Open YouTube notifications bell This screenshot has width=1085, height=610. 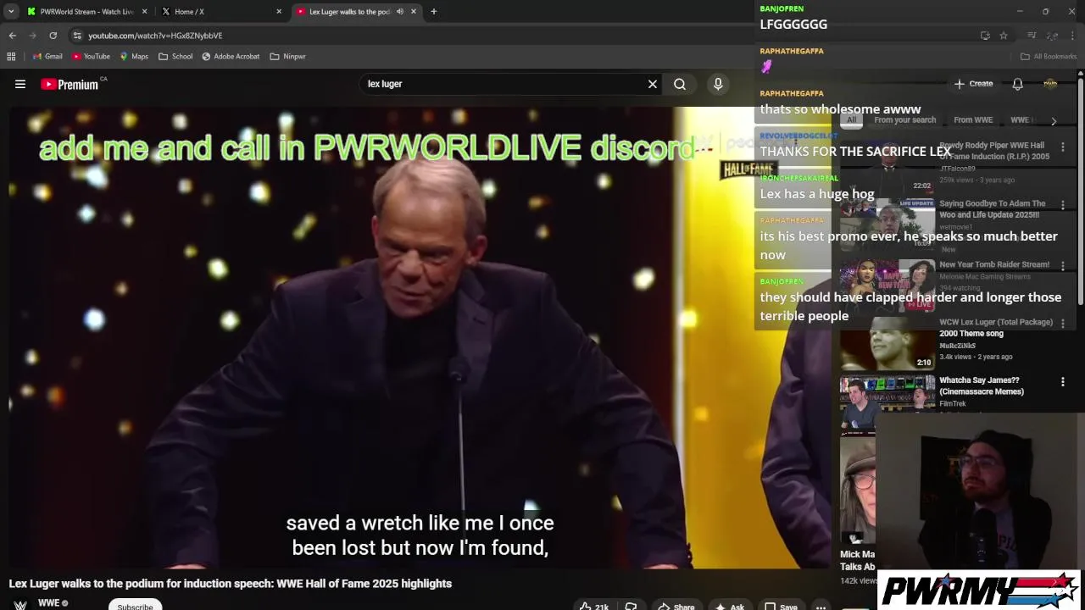1017,84
